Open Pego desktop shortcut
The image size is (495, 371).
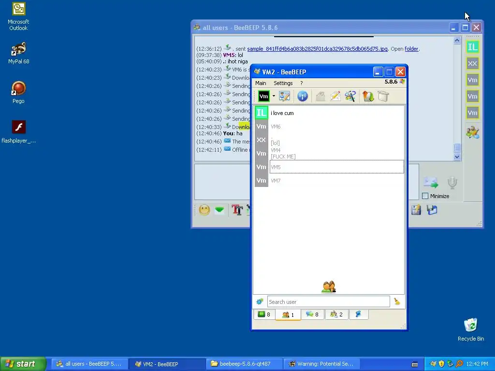point(19,92)
